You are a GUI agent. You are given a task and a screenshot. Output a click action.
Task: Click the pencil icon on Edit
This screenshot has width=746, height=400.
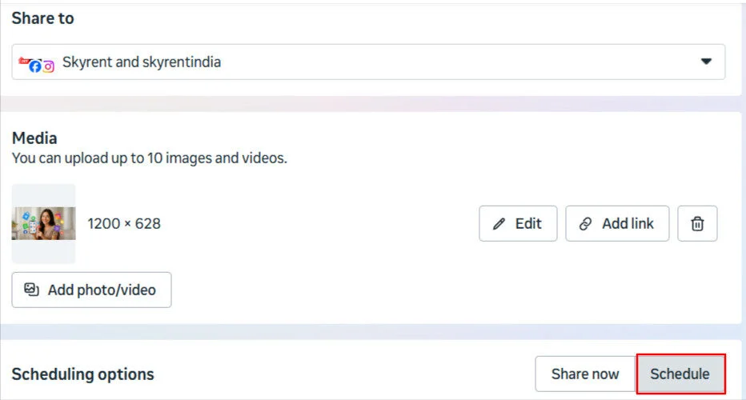(499, 224)
